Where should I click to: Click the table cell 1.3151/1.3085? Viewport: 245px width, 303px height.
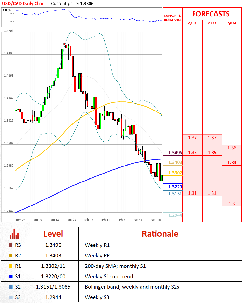click(x=53, y=287)
